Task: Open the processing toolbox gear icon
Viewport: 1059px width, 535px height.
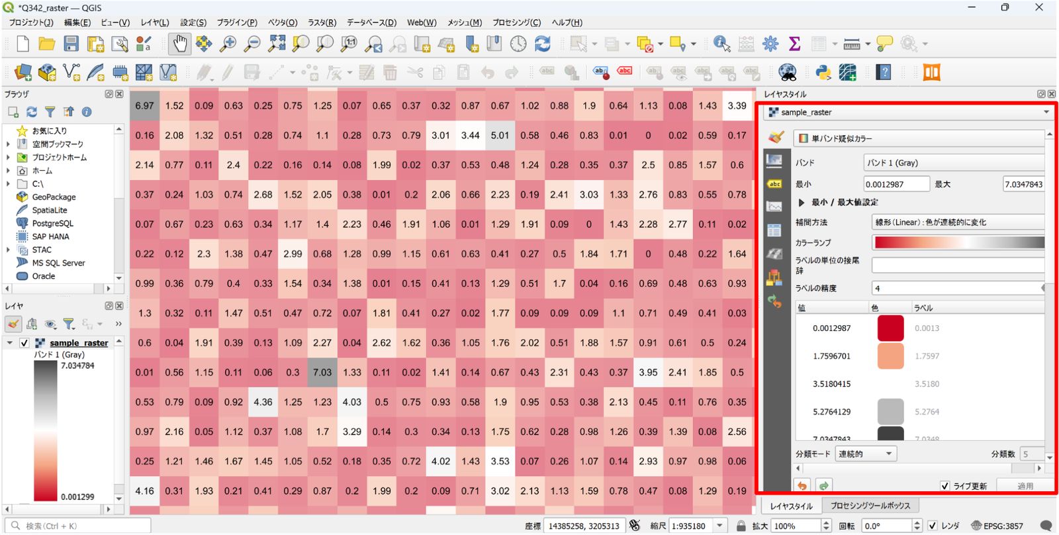Action: (x=770, y=44)
